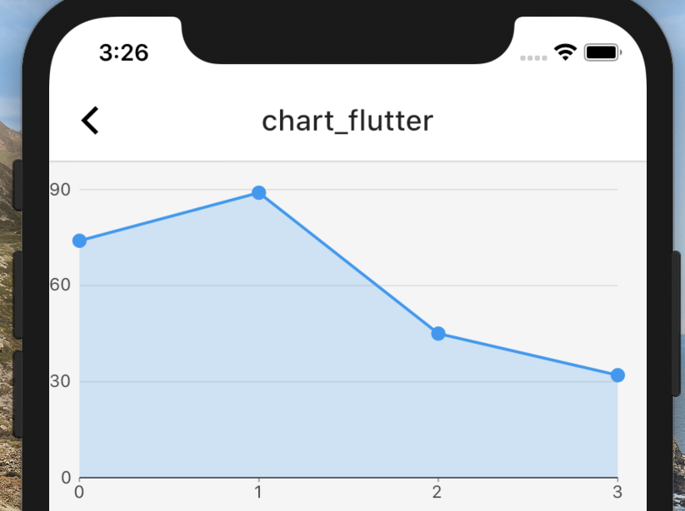Click the Wi-Fi icon in status bar

click(566, 52)
